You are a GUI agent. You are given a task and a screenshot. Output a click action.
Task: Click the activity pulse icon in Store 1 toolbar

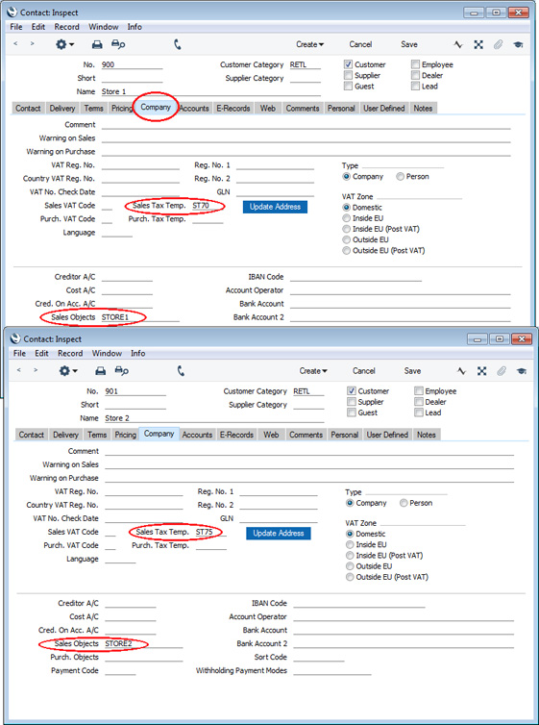458,44
